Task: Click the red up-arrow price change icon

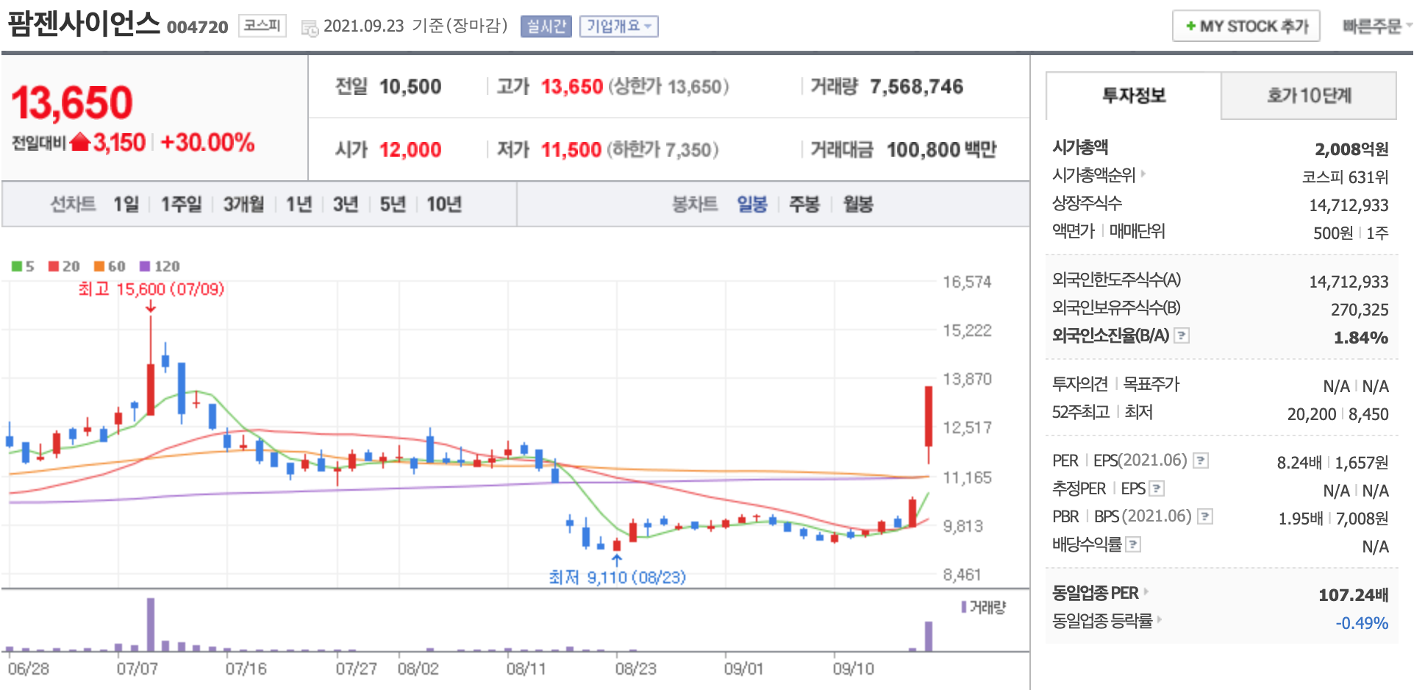Action: click(80, 142)
